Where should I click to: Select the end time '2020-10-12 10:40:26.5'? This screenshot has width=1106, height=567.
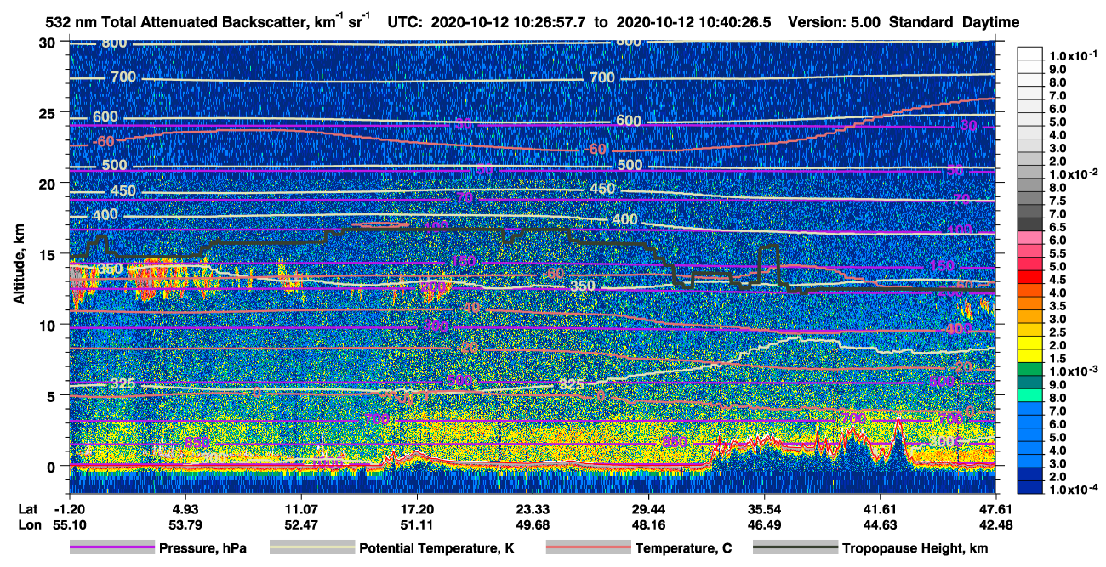point(695,21)
